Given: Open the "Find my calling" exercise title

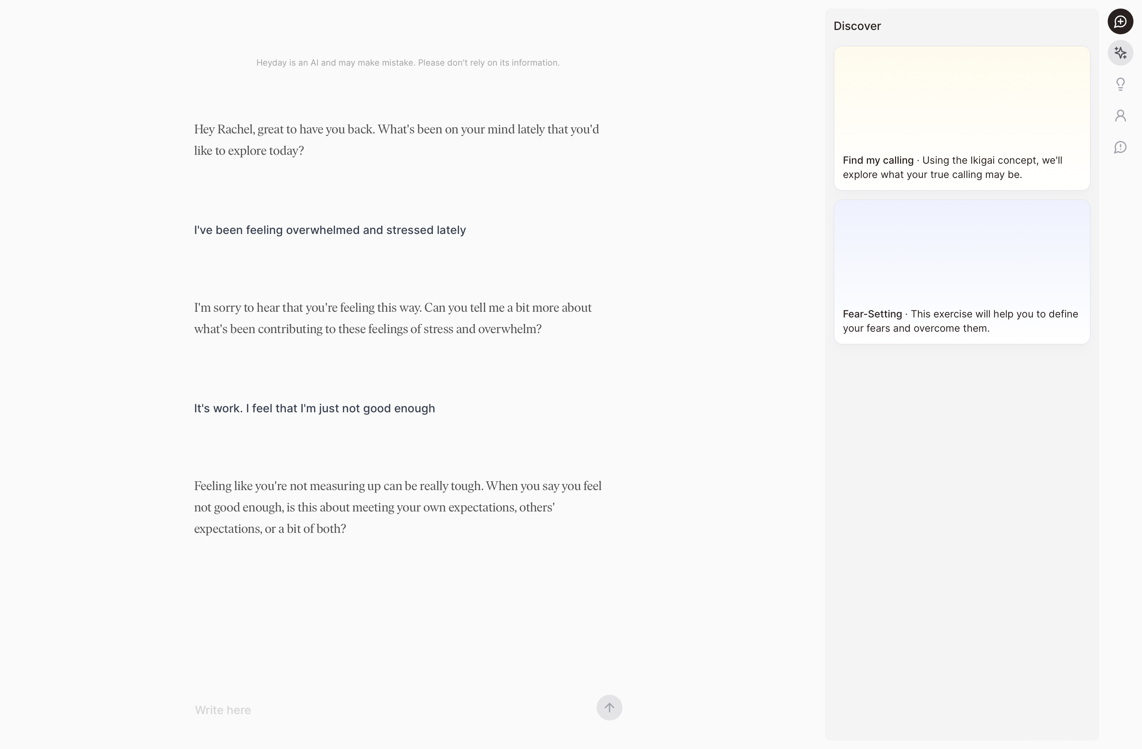Looking at the screenshot, I should tap(878, 160).
